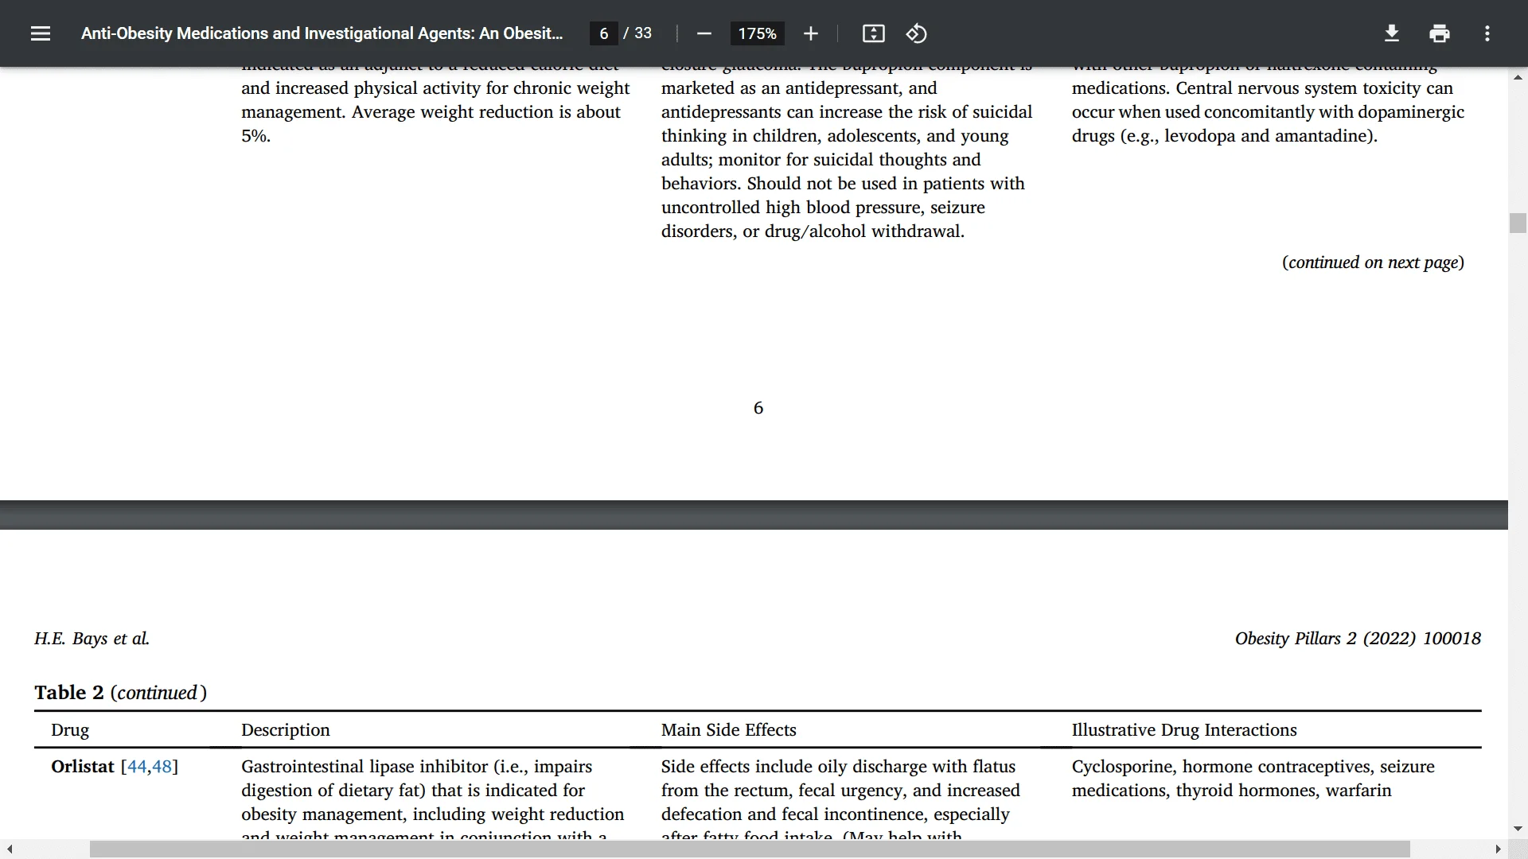Image resolution: width=1528 pixels, height=859 pixels.
Task: Click the '/ 33' total pages text
Action: pyautogui.click(x=637, y=33)
